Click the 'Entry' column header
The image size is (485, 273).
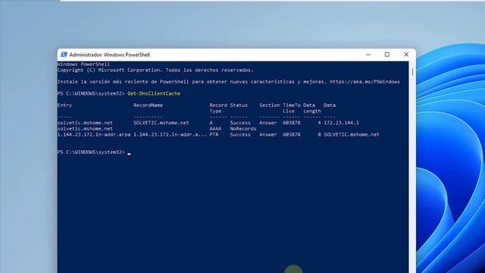click(64, 105)
